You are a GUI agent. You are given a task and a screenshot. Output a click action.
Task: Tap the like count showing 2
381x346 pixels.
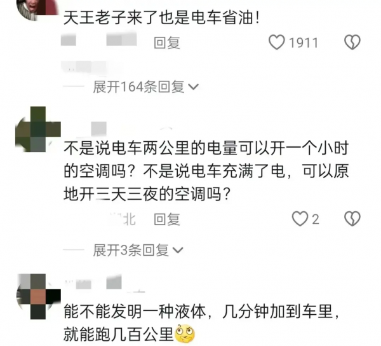coord(315,219)
